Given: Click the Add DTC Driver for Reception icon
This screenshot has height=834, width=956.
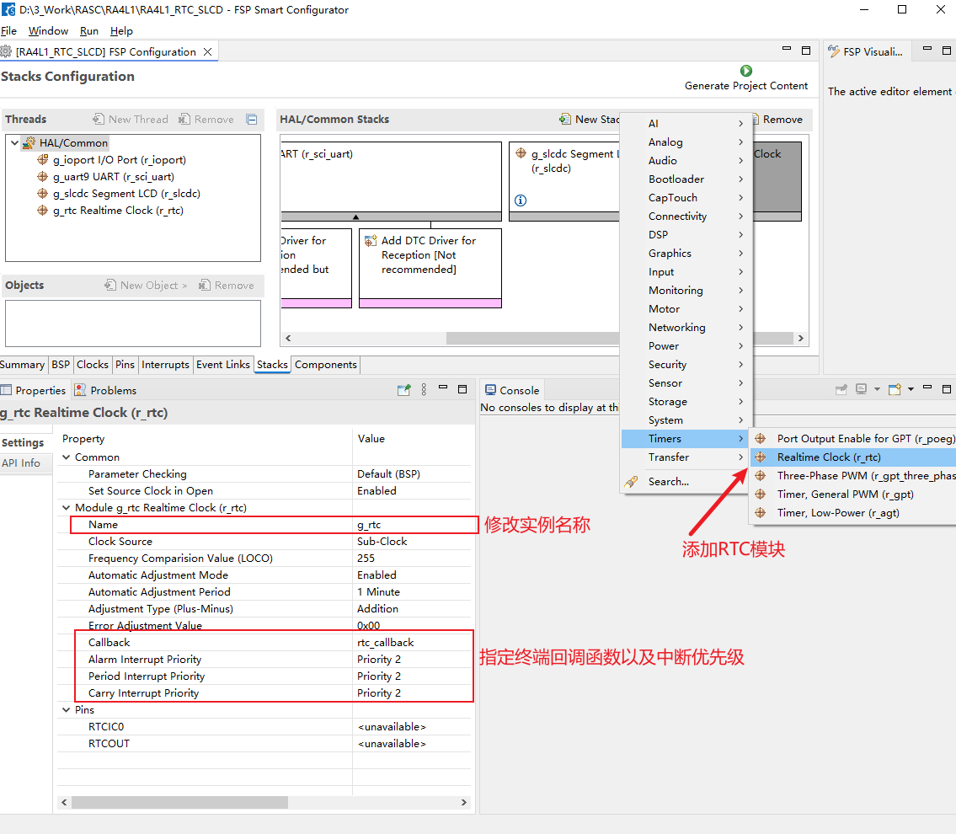Looking at the screenshot, I should (370, 241).
